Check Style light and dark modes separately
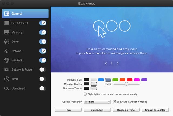 point(85,94)
